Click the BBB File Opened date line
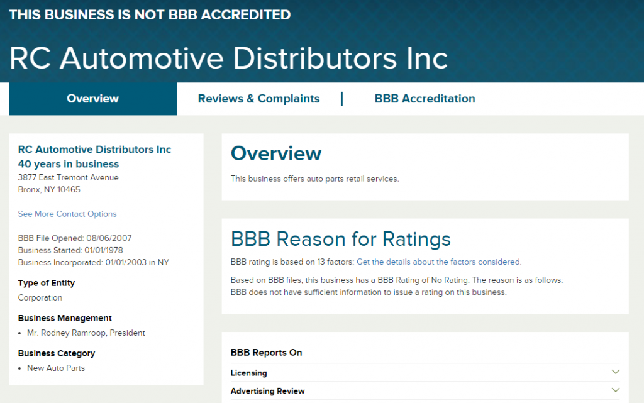 pos(74,238)
